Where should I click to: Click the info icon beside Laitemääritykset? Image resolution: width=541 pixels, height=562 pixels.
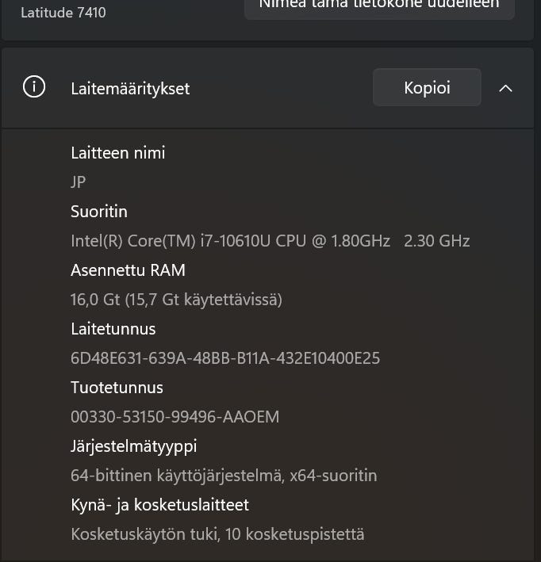pyautogui.click(x=34, y=88)
